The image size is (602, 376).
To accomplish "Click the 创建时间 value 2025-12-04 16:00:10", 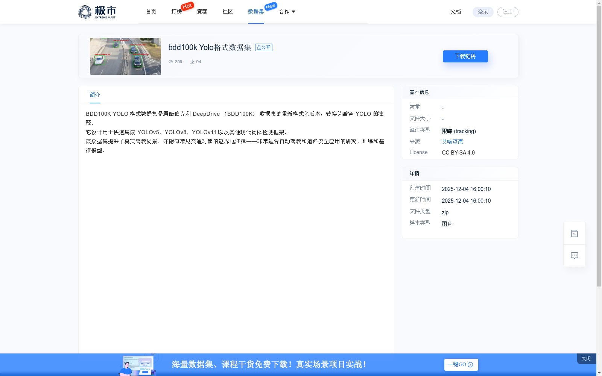I will 466,189.
